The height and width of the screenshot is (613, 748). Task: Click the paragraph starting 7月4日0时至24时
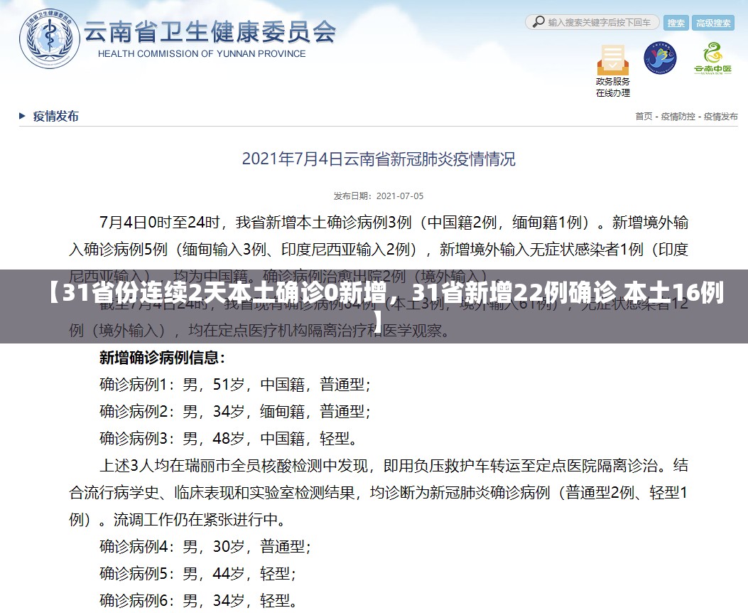click(379, 249)
